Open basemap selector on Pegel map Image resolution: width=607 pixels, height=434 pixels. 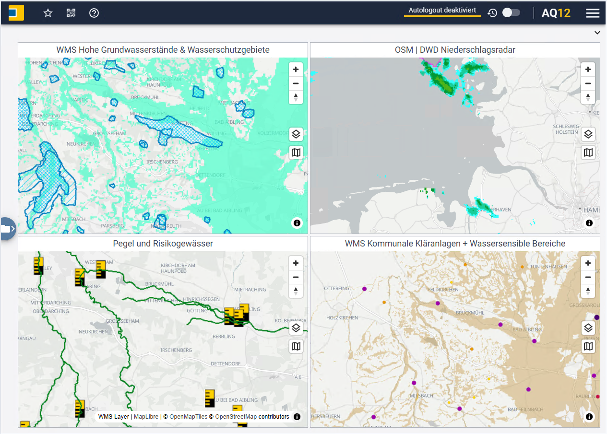tap(296, 347)
